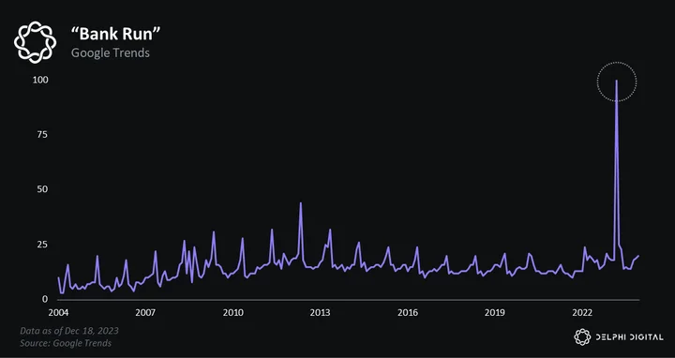The image size is (675, 358).
Task: Select the 0 y-axis label
Action: click(45, 299)
